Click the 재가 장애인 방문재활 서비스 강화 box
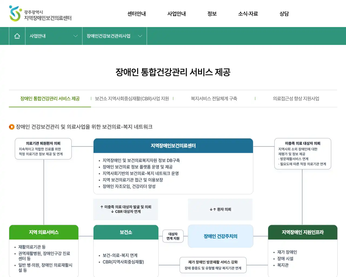 pyautogui.click(x=213, y=265)
